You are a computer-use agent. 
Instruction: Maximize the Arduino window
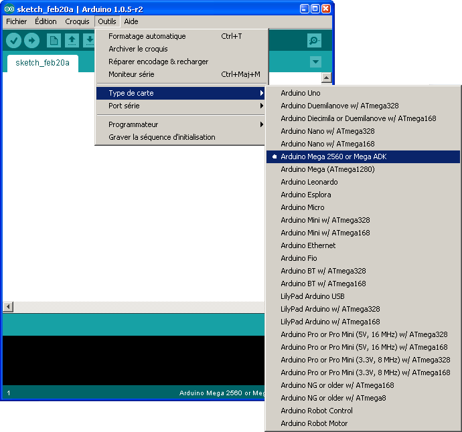(315, 9)
